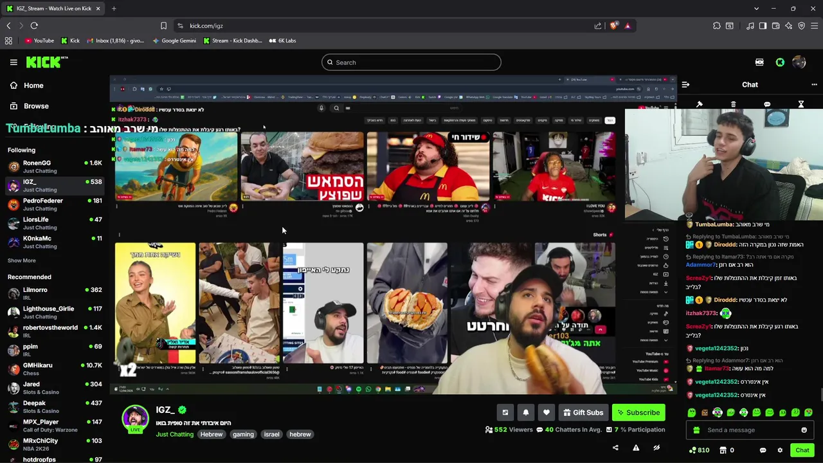This screenshot has height=463, width=823.
Task: Select the gaming tag
Action: 243,434
